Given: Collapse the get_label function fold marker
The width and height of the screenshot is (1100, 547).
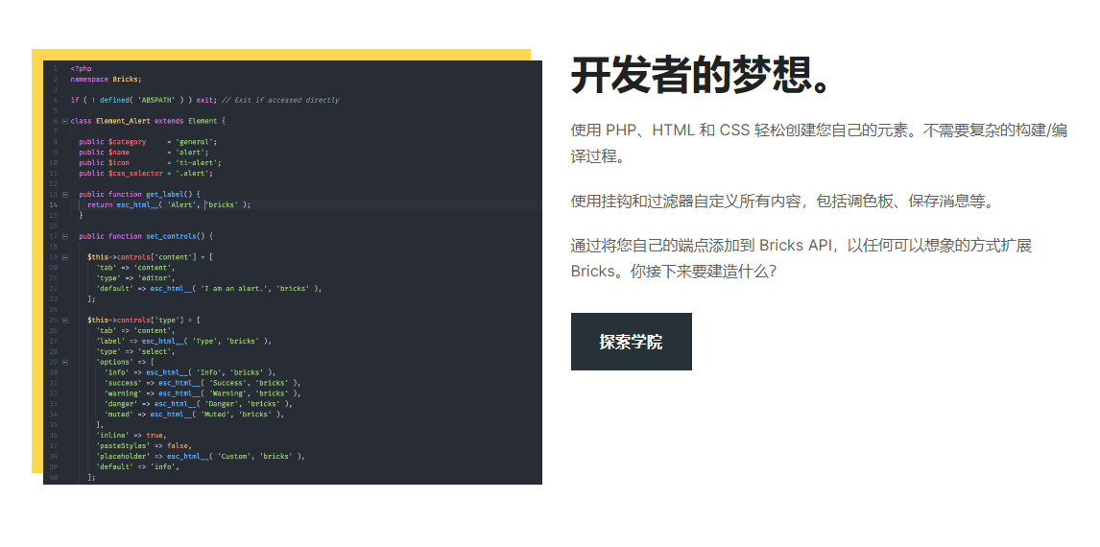Looking at the screenshot, I should pyautogui.click(x=65, y=195).
